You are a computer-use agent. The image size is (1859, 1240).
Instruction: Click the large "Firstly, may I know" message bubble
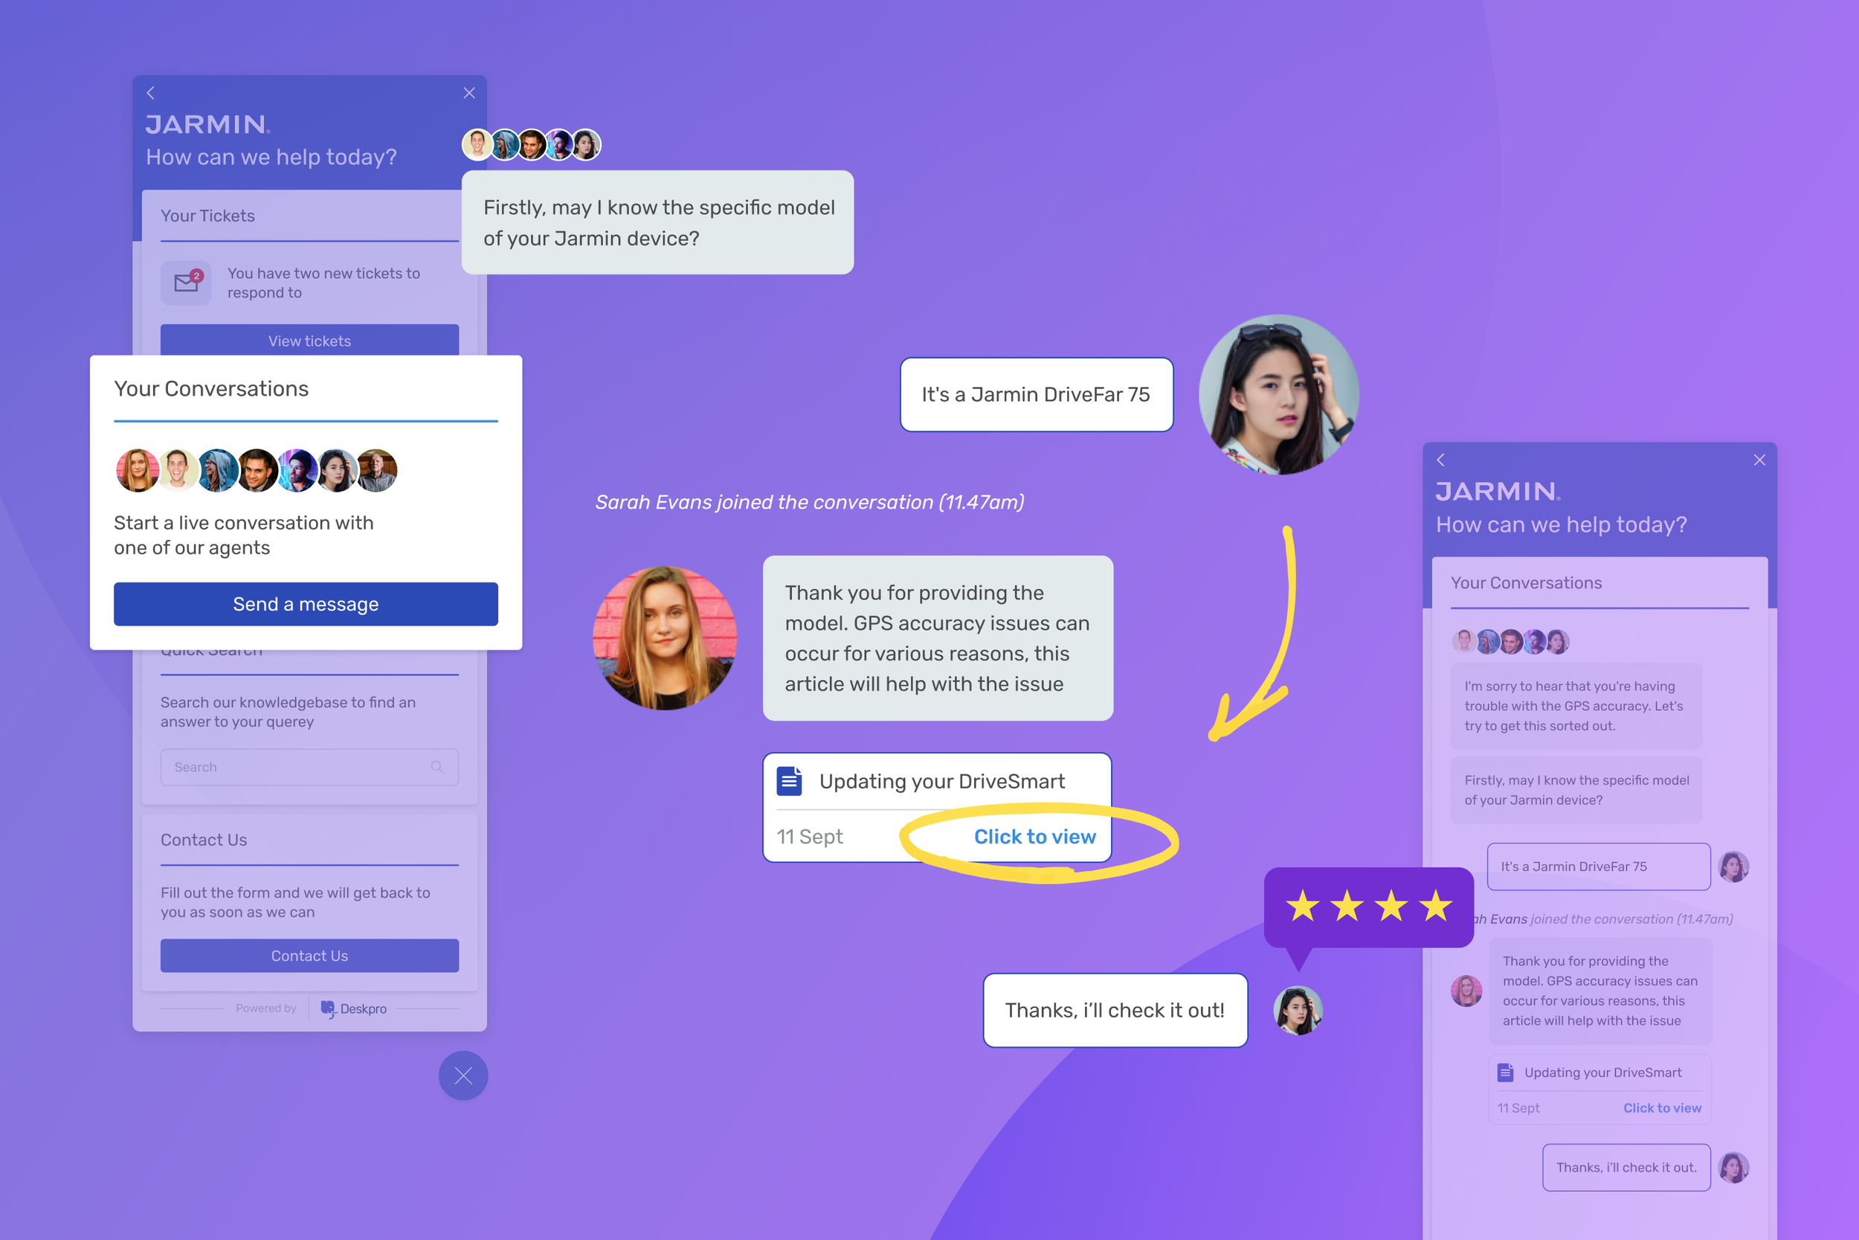tap(657, 222)
